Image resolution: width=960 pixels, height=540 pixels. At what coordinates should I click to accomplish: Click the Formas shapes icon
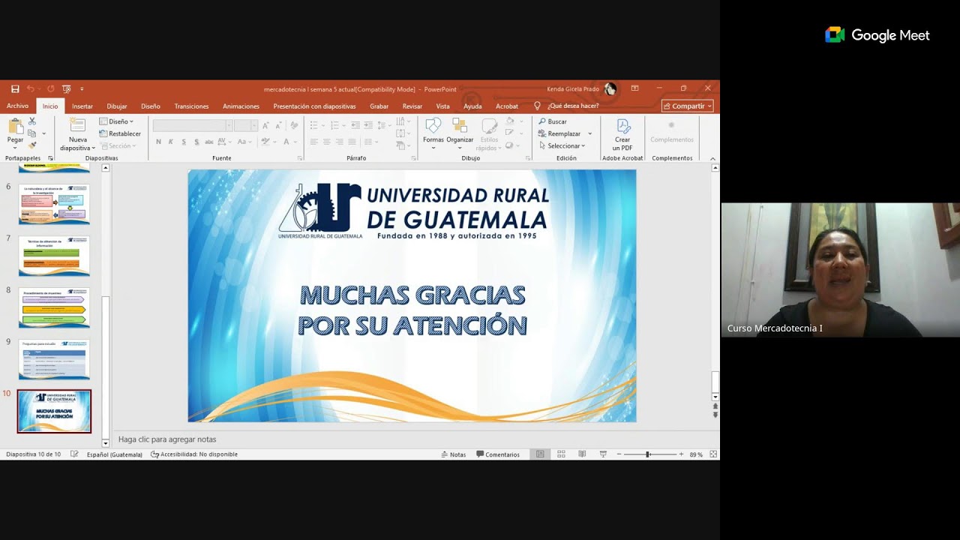433,126
